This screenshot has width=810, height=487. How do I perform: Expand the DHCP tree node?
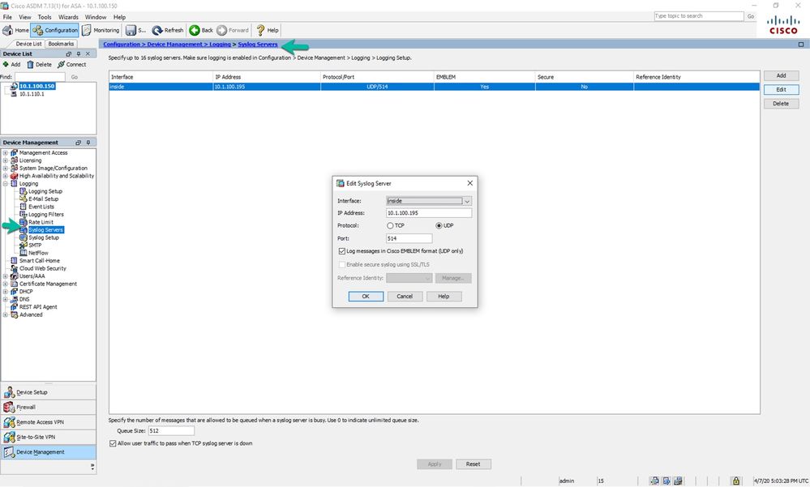(5, 292)
